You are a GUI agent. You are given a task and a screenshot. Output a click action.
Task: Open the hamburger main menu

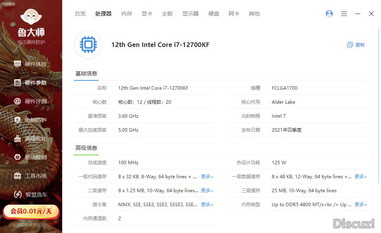point(344,14)
